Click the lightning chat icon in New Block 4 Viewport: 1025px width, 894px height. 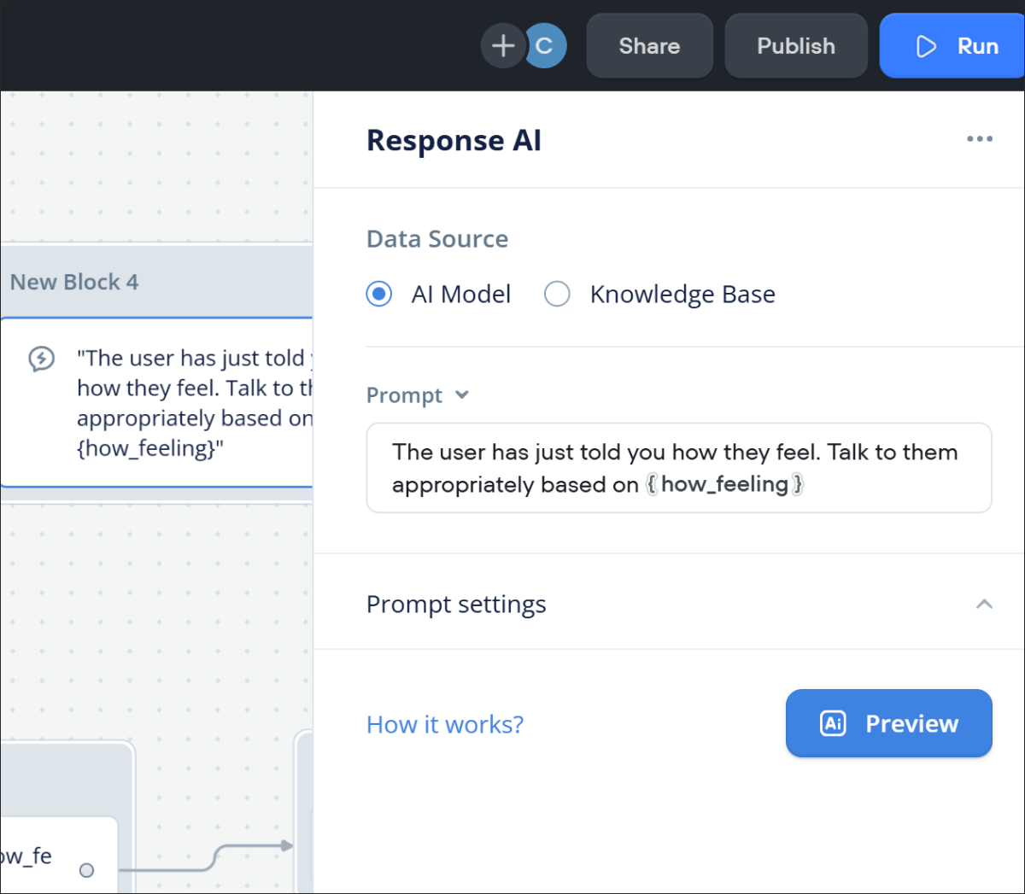(42, 359)
